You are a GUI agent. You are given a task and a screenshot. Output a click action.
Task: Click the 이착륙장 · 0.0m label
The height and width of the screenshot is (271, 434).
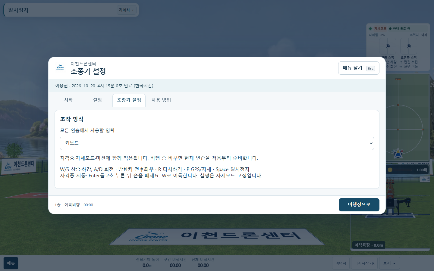tap(369, 245)
